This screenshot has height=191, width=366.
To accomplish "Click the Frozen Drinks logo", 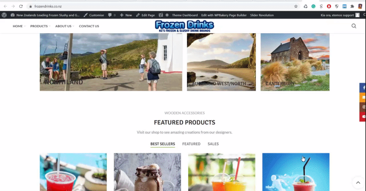I will 184,26.
